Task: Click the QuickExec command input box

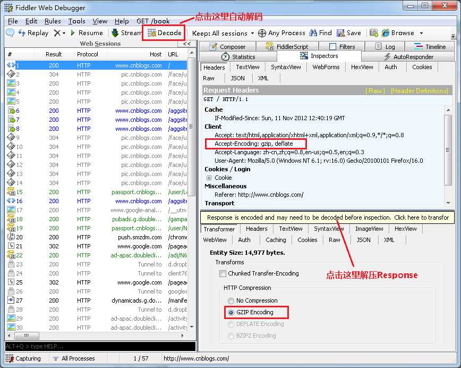Action: click(x=100, y=346)
